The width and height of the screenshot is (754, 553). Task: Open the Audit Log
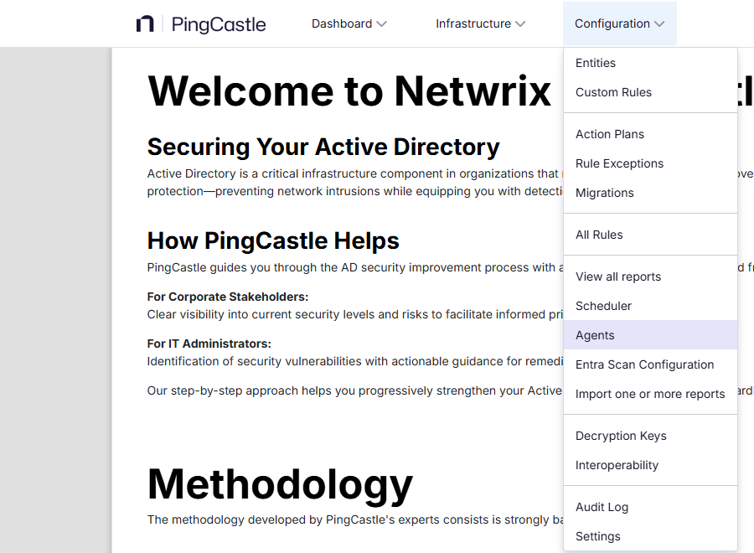pyautogui.click(x=650, y=507)
